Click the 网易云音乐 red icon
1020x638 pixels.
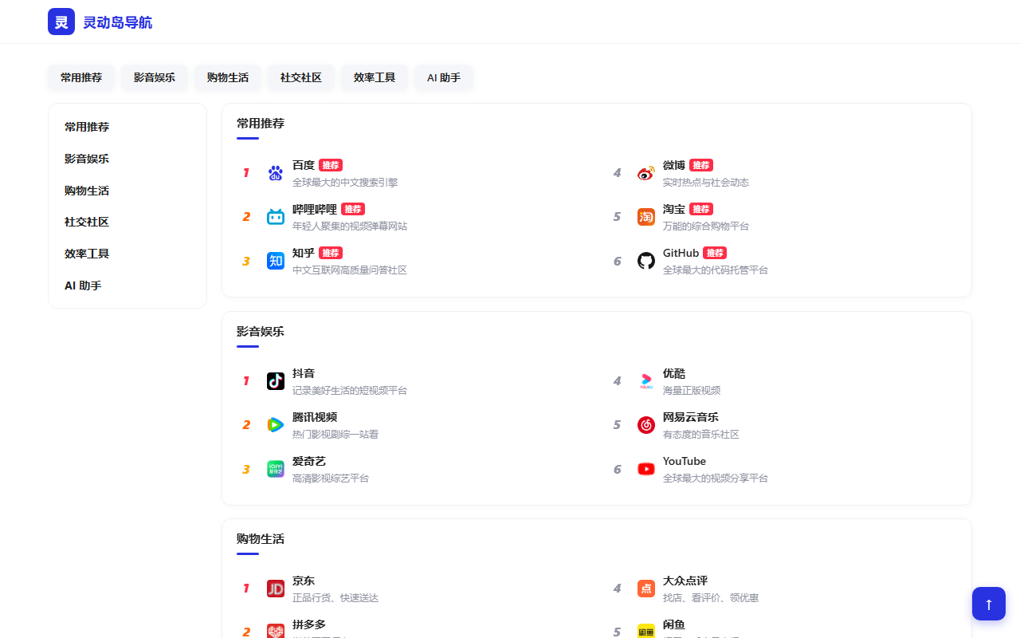(646, 425)
